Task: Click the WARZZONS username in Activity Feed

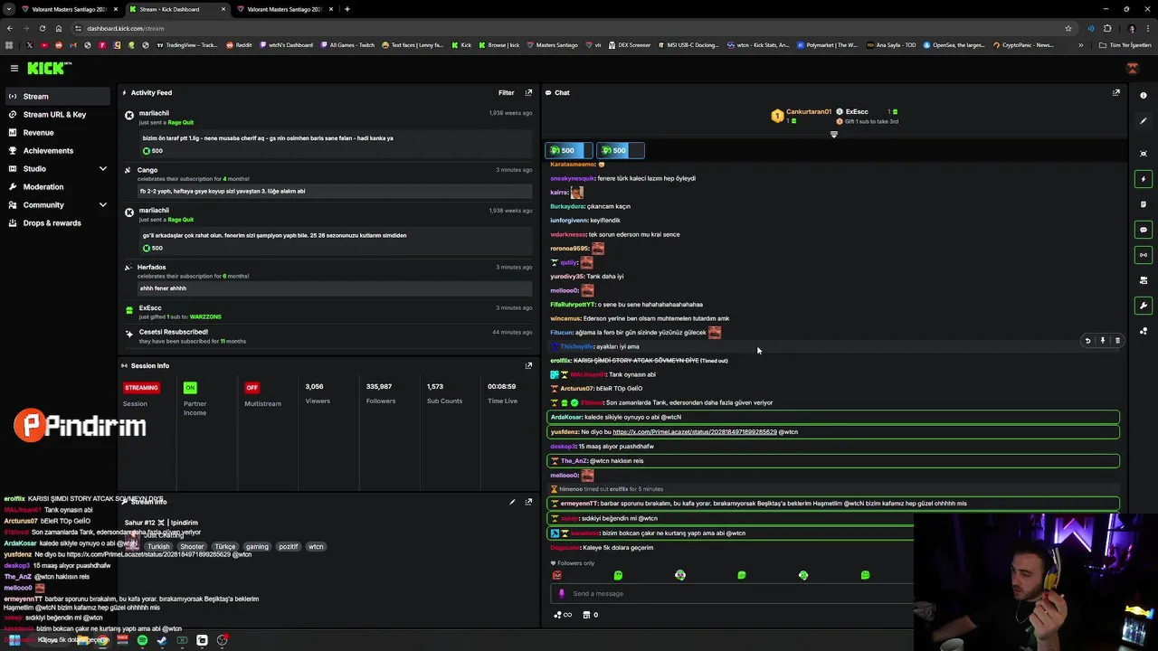Action: click(x=205, y=316)
